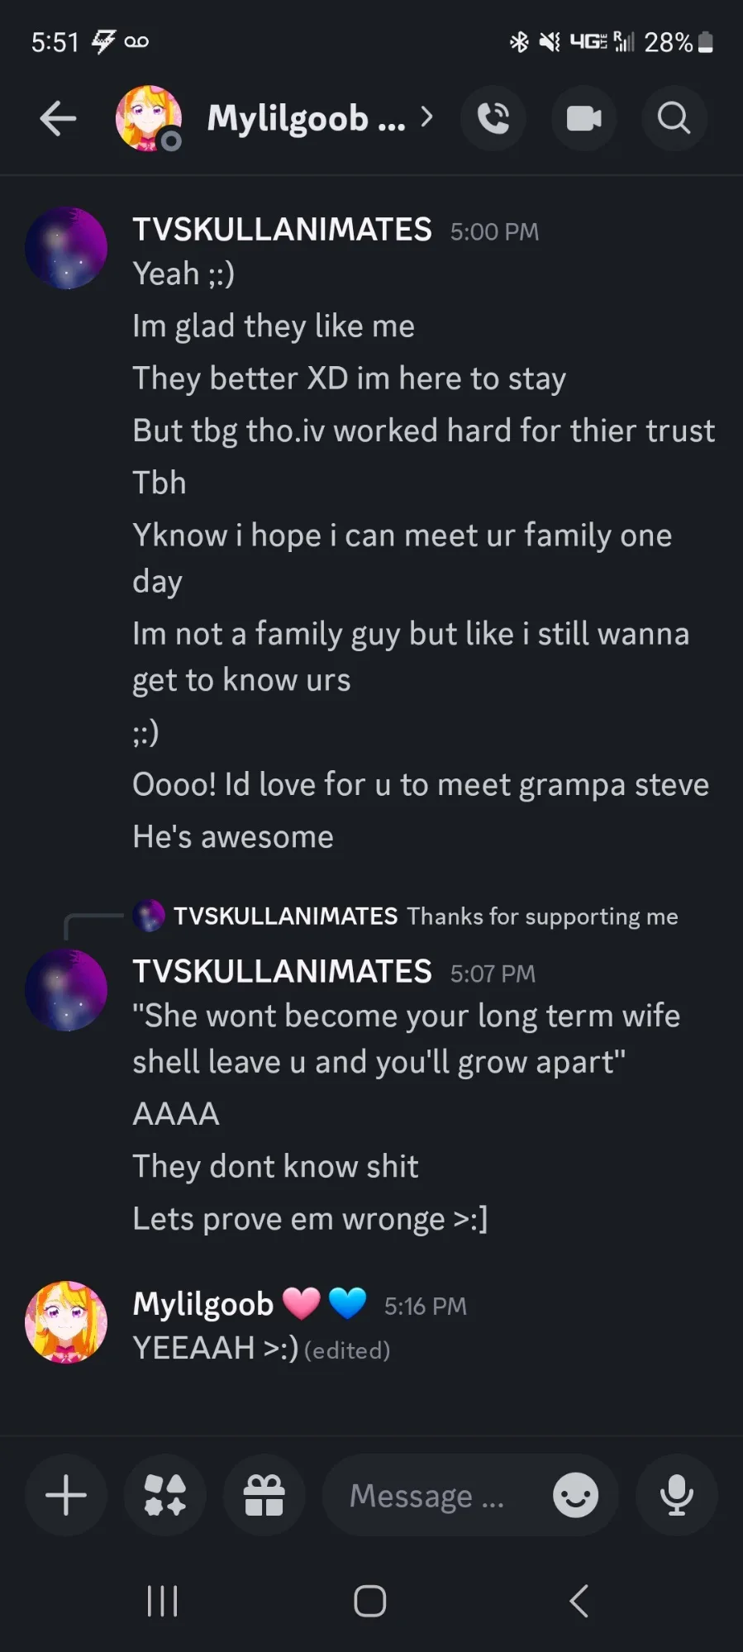Viewport: 743px width, 1652px height.
Task: Open the emoji picker
Action: pyautogui.click(x=575, y=1495)
